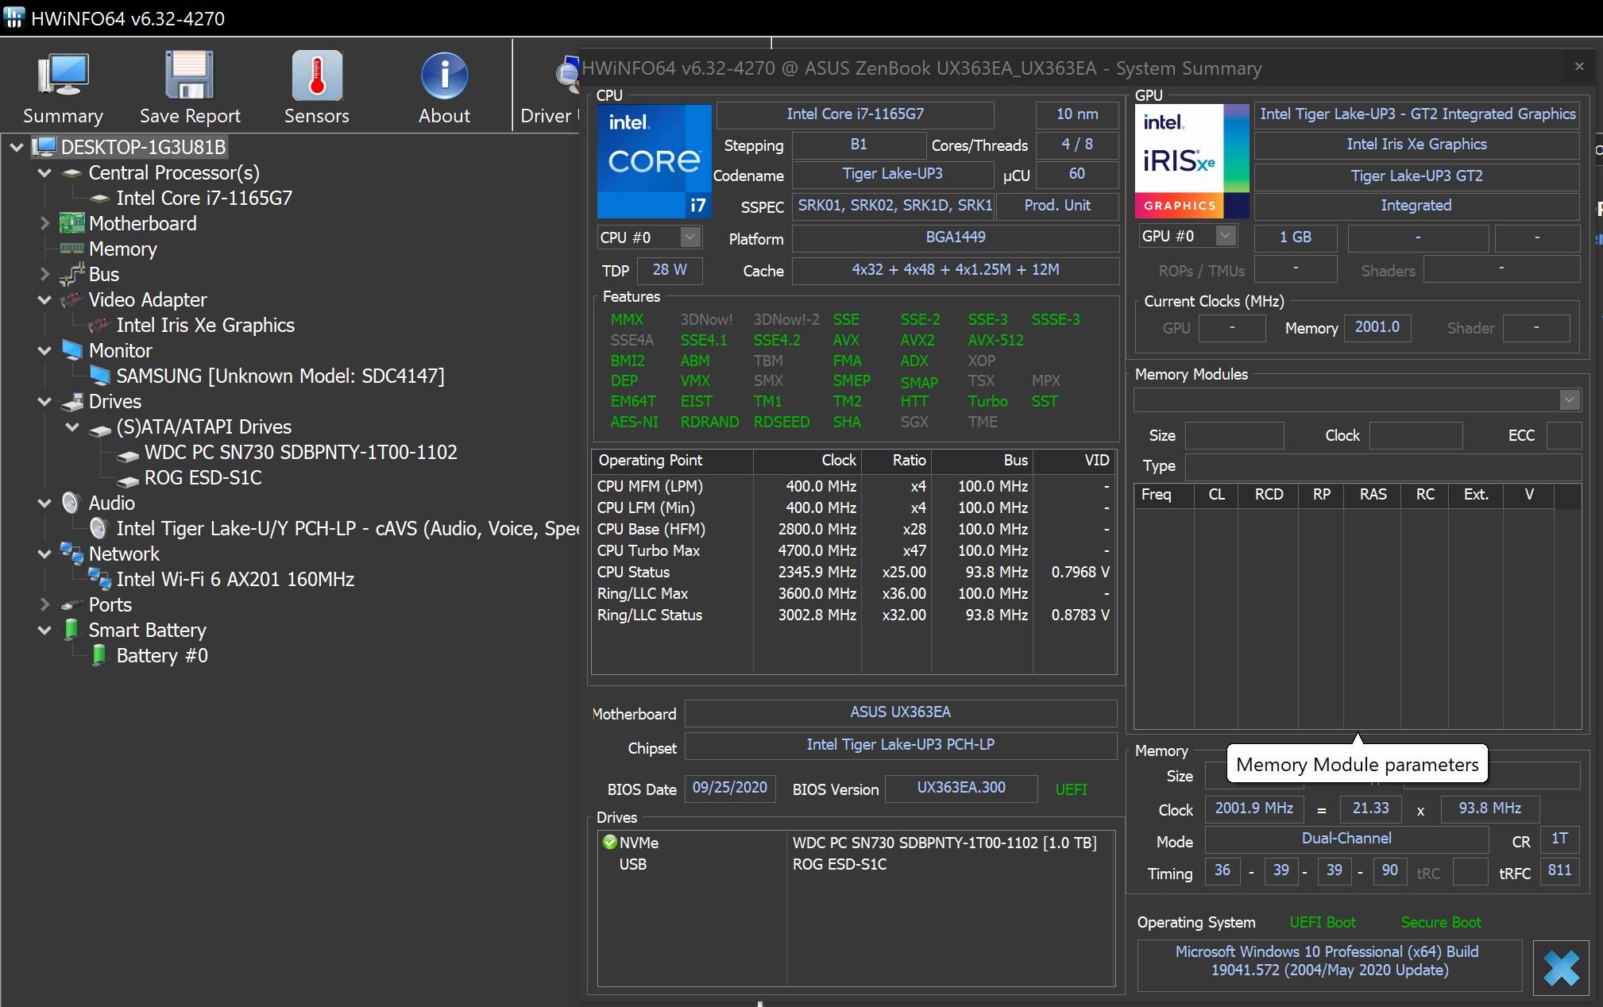Collapse the DESKTOP-1G3U81B root node
The width and height of the screenshot is (1603, 1007).
(17, 147)
